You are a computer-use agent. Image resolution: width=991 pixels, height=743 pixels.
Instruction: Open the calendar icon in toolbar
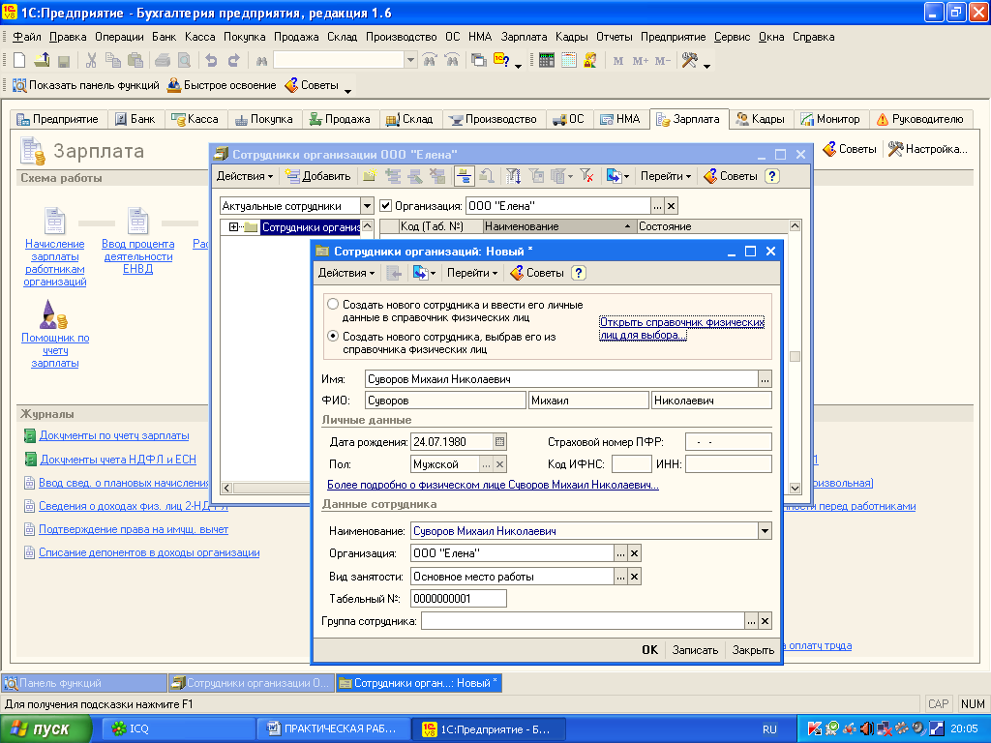click(x=569, y=61)
